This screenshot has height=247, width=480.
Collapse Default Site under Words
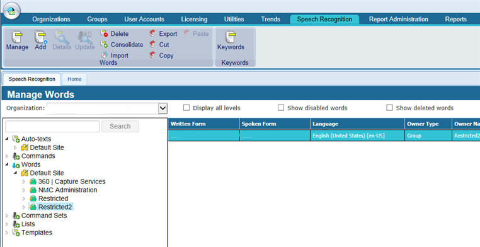16,173
